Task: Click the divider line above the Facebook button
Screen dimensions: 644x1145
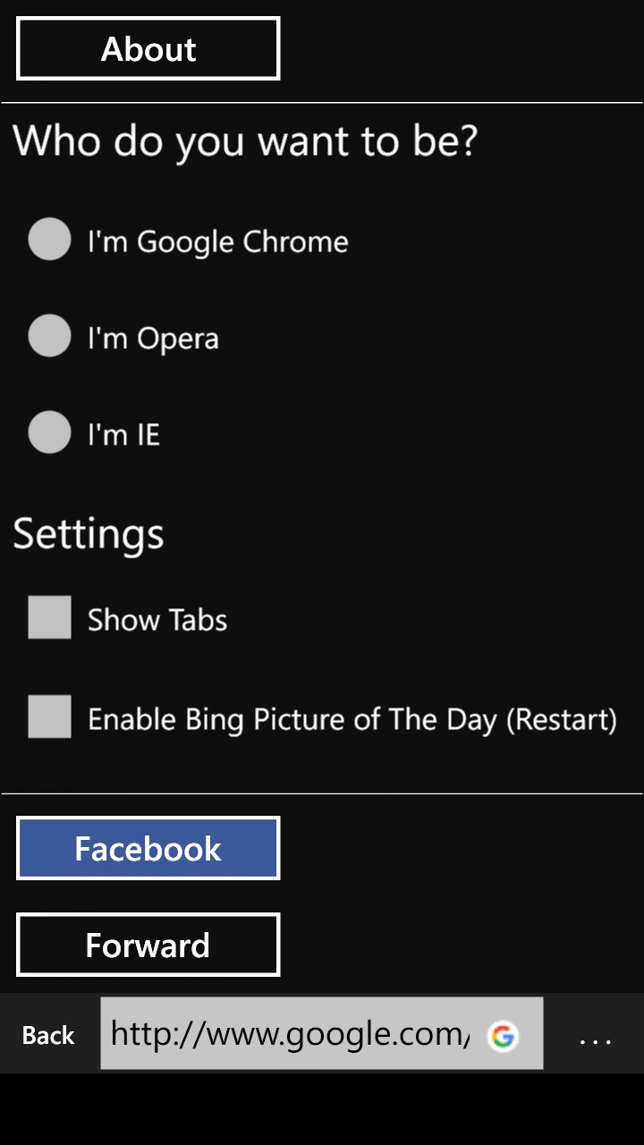Action: coord(322,793)
